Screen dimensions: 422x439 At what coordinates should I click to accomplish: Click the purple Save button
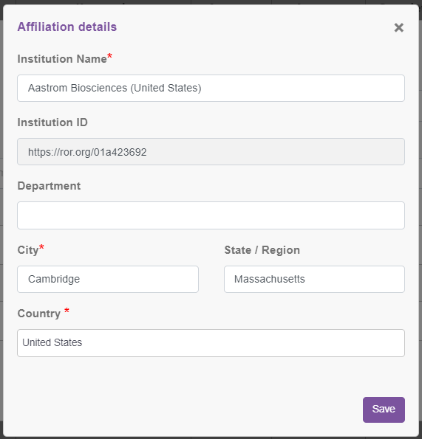click(384, 409)
